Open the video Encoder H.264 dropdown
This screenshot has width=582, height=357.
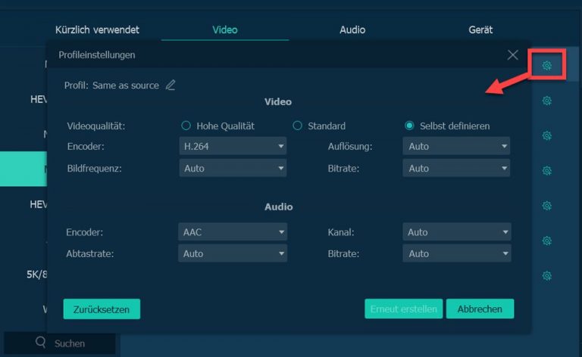point(233,146)
